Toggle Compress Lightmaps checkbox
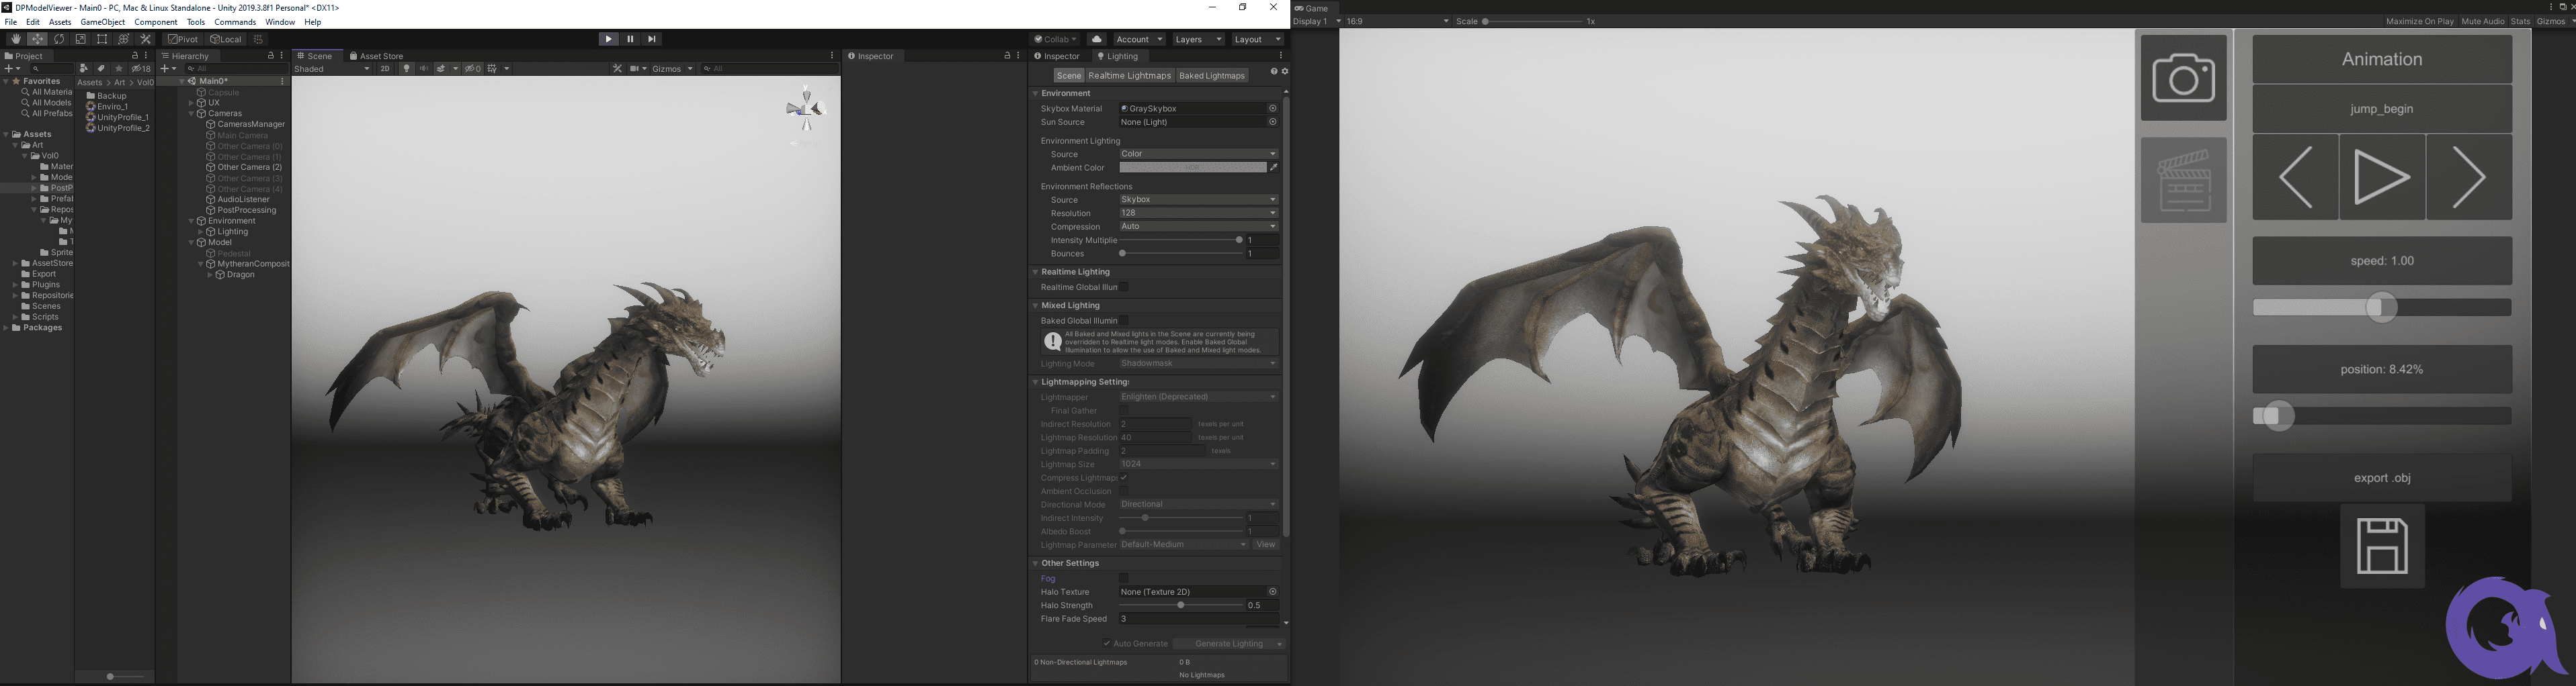This screenshot has height=686, width=2576. click(1124, 479)
